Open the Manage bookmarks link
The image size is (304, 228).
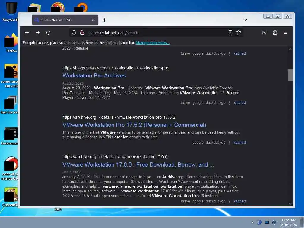click(x=153, y=43)
